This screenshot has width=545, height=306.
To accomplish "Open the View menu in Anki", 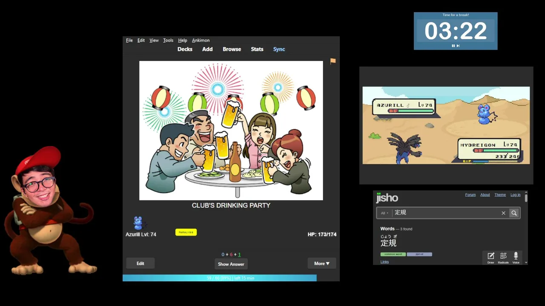I will click(x=154, y=40).
